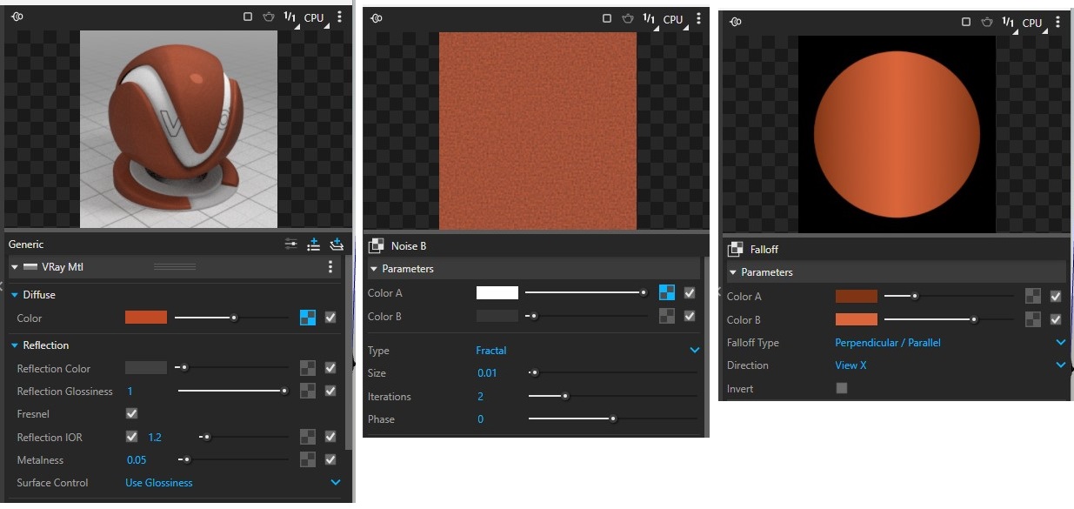The image size is (1074, 509).
Task: Toggle the Metalness texture checkbox
Action: (x=330, y=459)
